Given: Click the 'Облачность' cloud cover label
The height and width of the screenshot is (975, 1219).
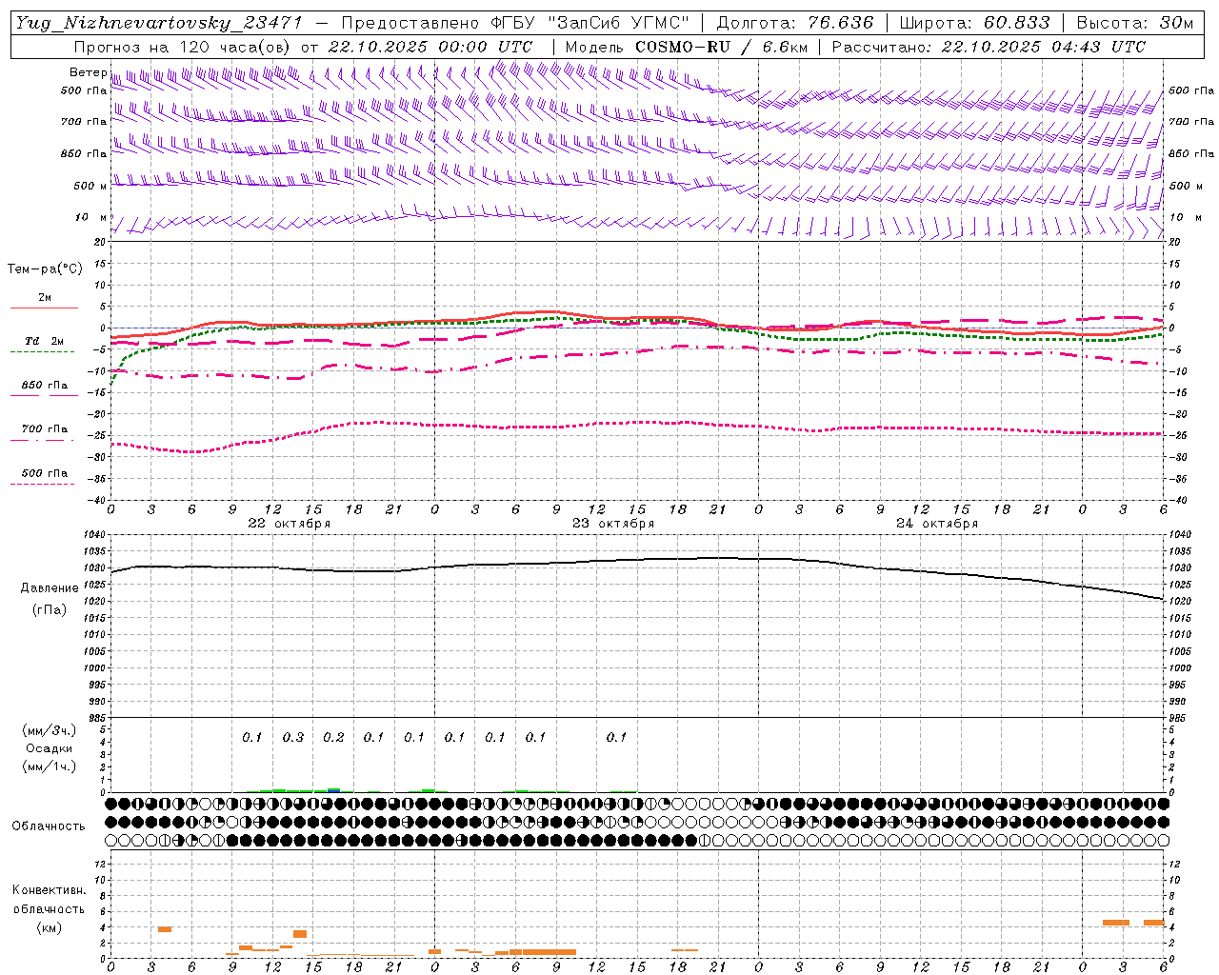Looking at the screenshot, I should (49, 826).
